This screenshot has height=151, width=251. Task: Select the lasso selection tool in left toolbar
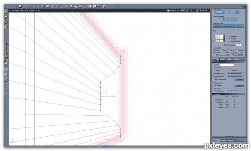pos(6,89)
